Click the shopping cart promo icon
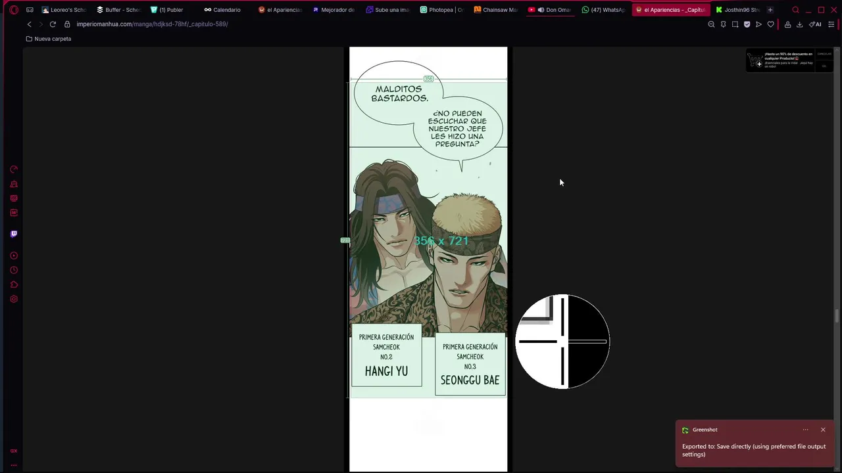Image resolution: width=842 pixels, height=473 pixels. point(755,60)
